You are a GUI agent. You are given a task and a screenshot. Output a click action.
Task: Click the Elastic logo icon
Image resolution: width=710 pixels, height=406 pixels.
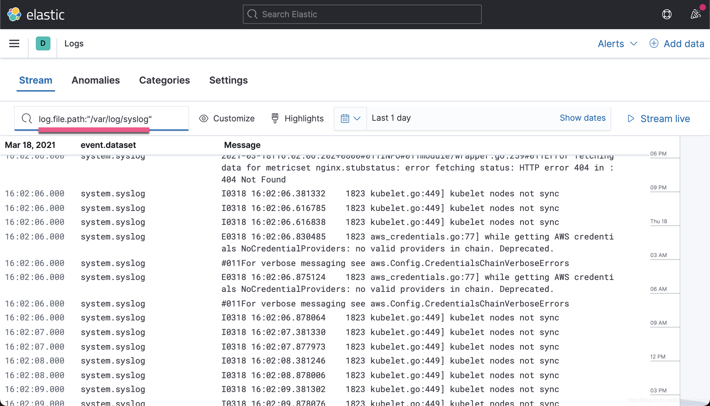[14, 14]
